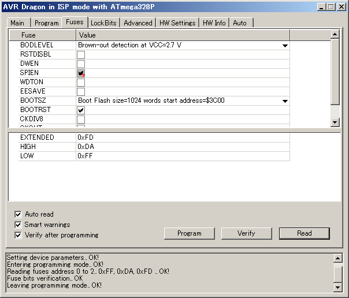
Task: Edit the EXTENDED fuse value 0xFD
Action: (183, 137)
